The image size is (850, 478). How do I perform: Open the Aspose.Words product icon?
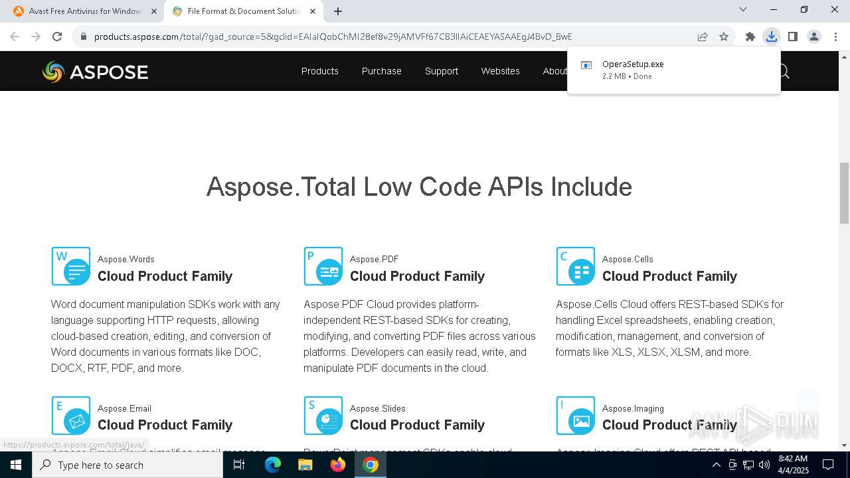tap(71, 266)
